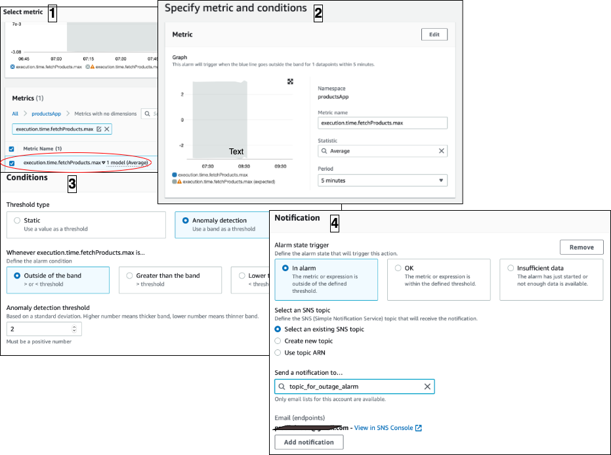Expand the alarm graph to full view
The image size is (611, 455).
[290, 81]
